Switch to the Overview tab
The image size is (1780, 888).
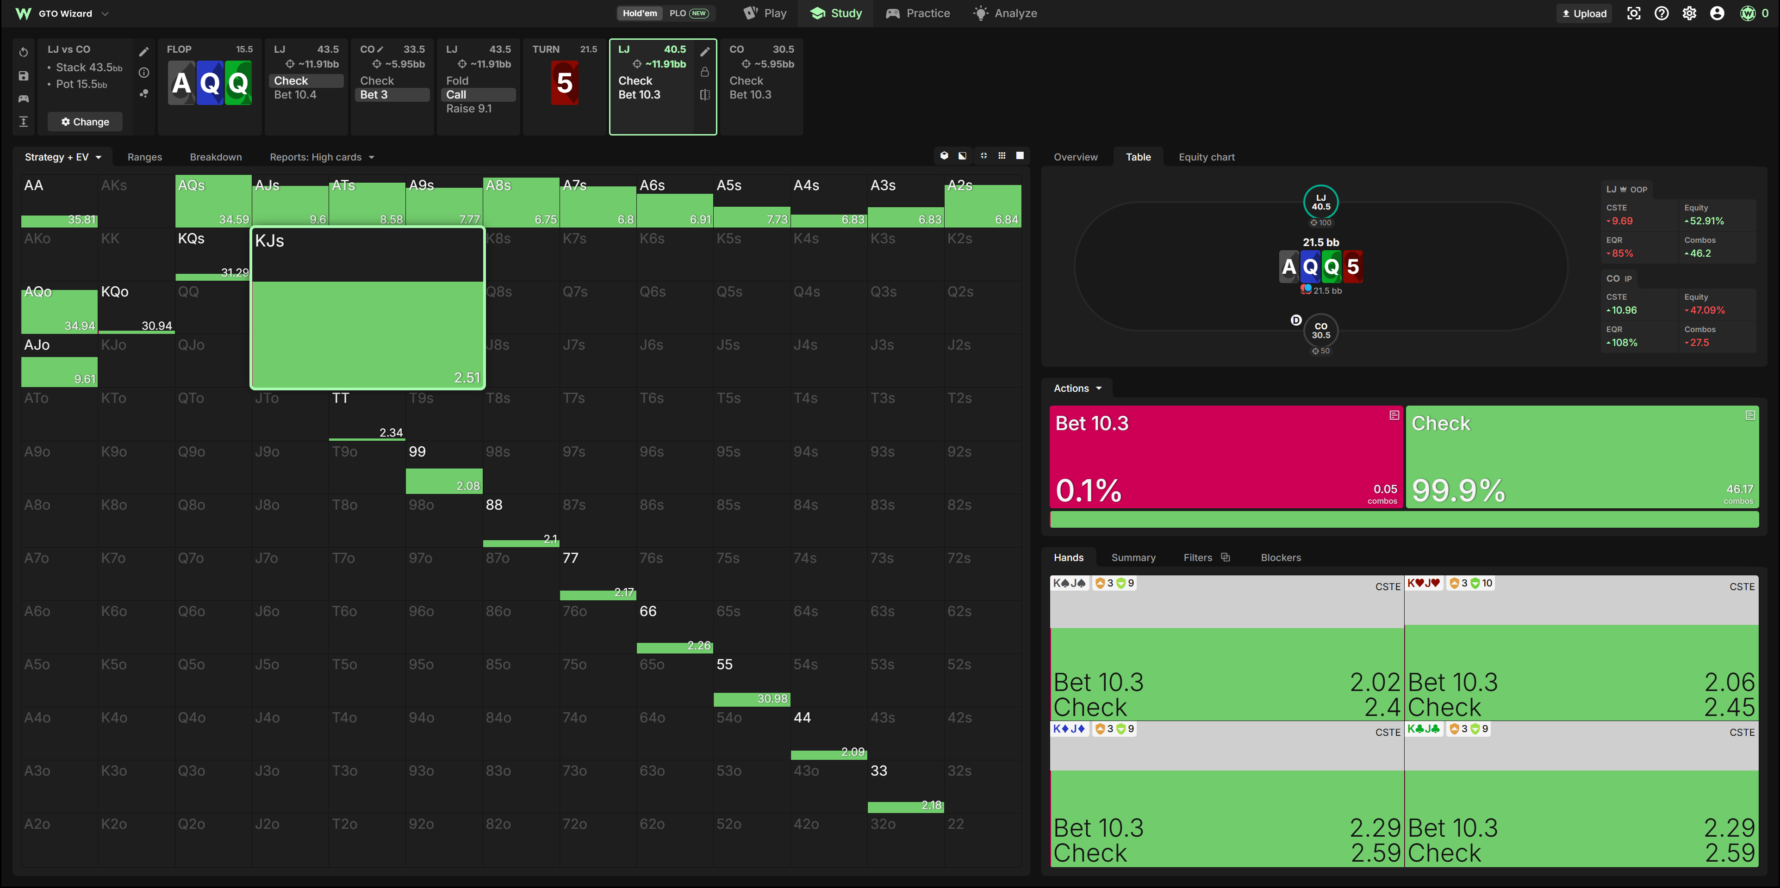[1075, 157]
